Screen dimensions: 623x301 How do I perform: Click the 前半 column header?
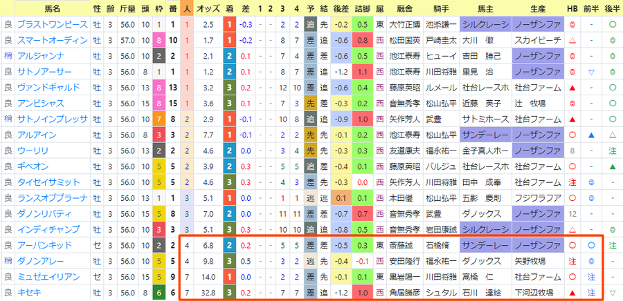(x=591, y=8)
